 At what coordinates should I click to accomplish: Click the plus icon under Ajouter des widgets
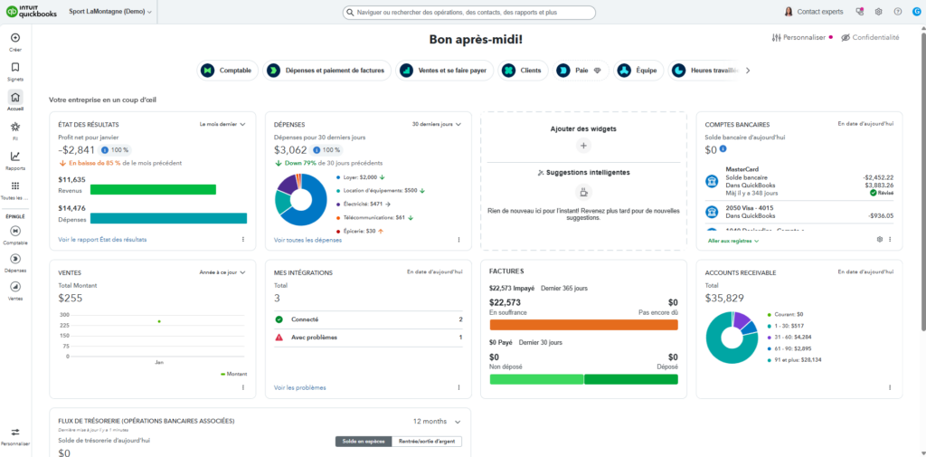tap(583, 145)
